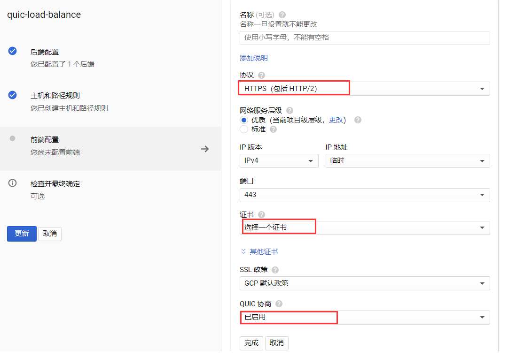Open help icon next to 证书 label
524x364 pixels.
pos(262,214)
